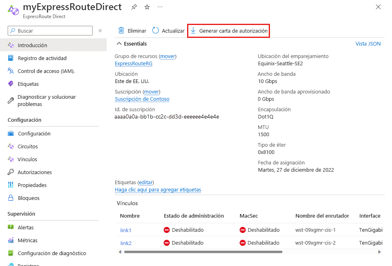
Task: Click the Vínculos table horizontal scrollbar
Action: tap(203, 252)
